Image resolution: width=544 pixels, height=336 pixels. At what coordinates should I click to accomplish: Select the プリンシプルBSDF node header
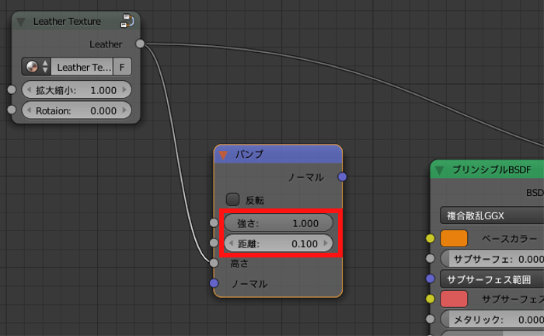pyautogui.click(x=487, y=170)
